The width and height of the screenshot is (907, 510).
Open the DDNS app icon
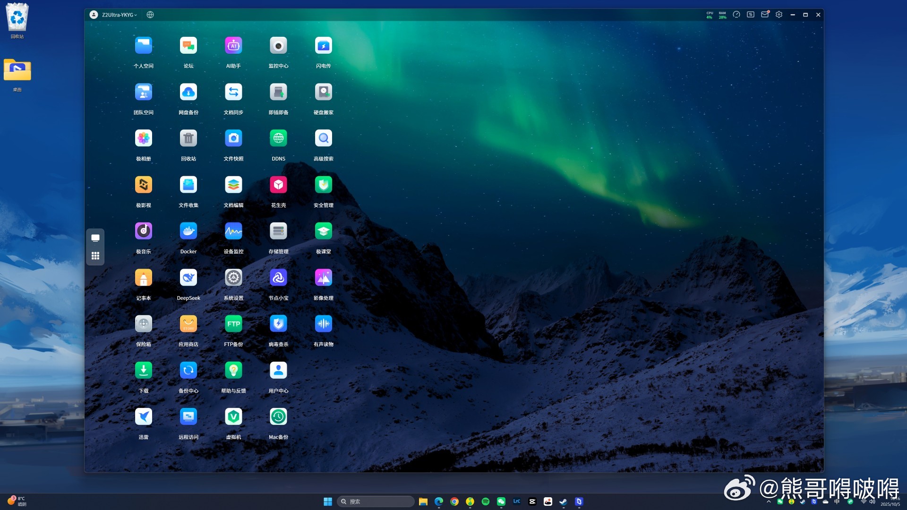point(278,138)
